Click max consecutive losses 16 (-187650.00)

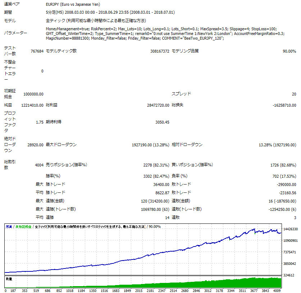pos(282,201)
